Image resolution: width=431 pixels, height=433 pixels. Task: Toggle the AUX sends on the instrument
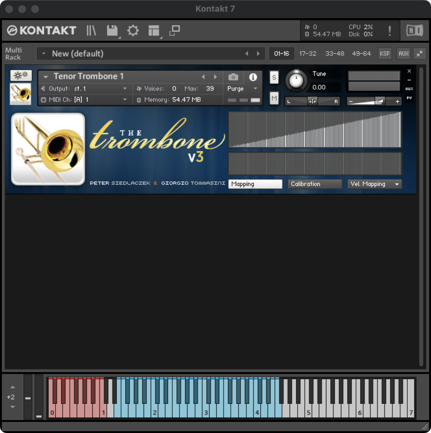tap(409, 89)
